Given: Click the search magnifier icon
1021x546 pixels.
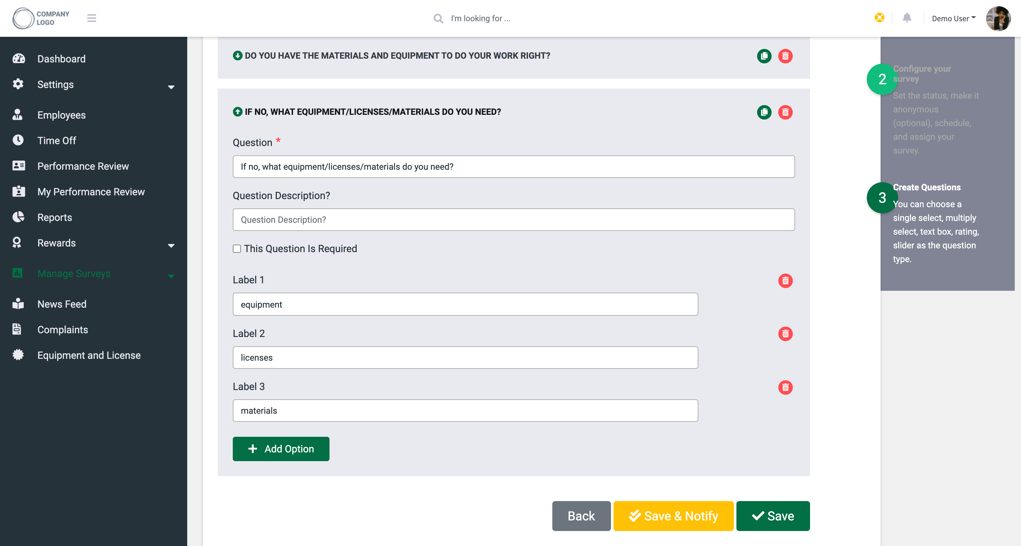Looking at the screenshot, I should (438, 19).
